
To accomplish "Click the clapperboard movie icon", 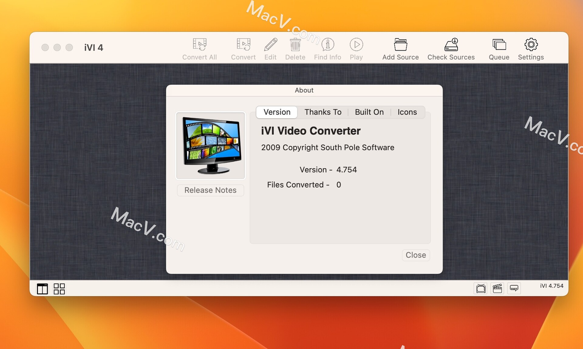I will click(x=497, y=288).
